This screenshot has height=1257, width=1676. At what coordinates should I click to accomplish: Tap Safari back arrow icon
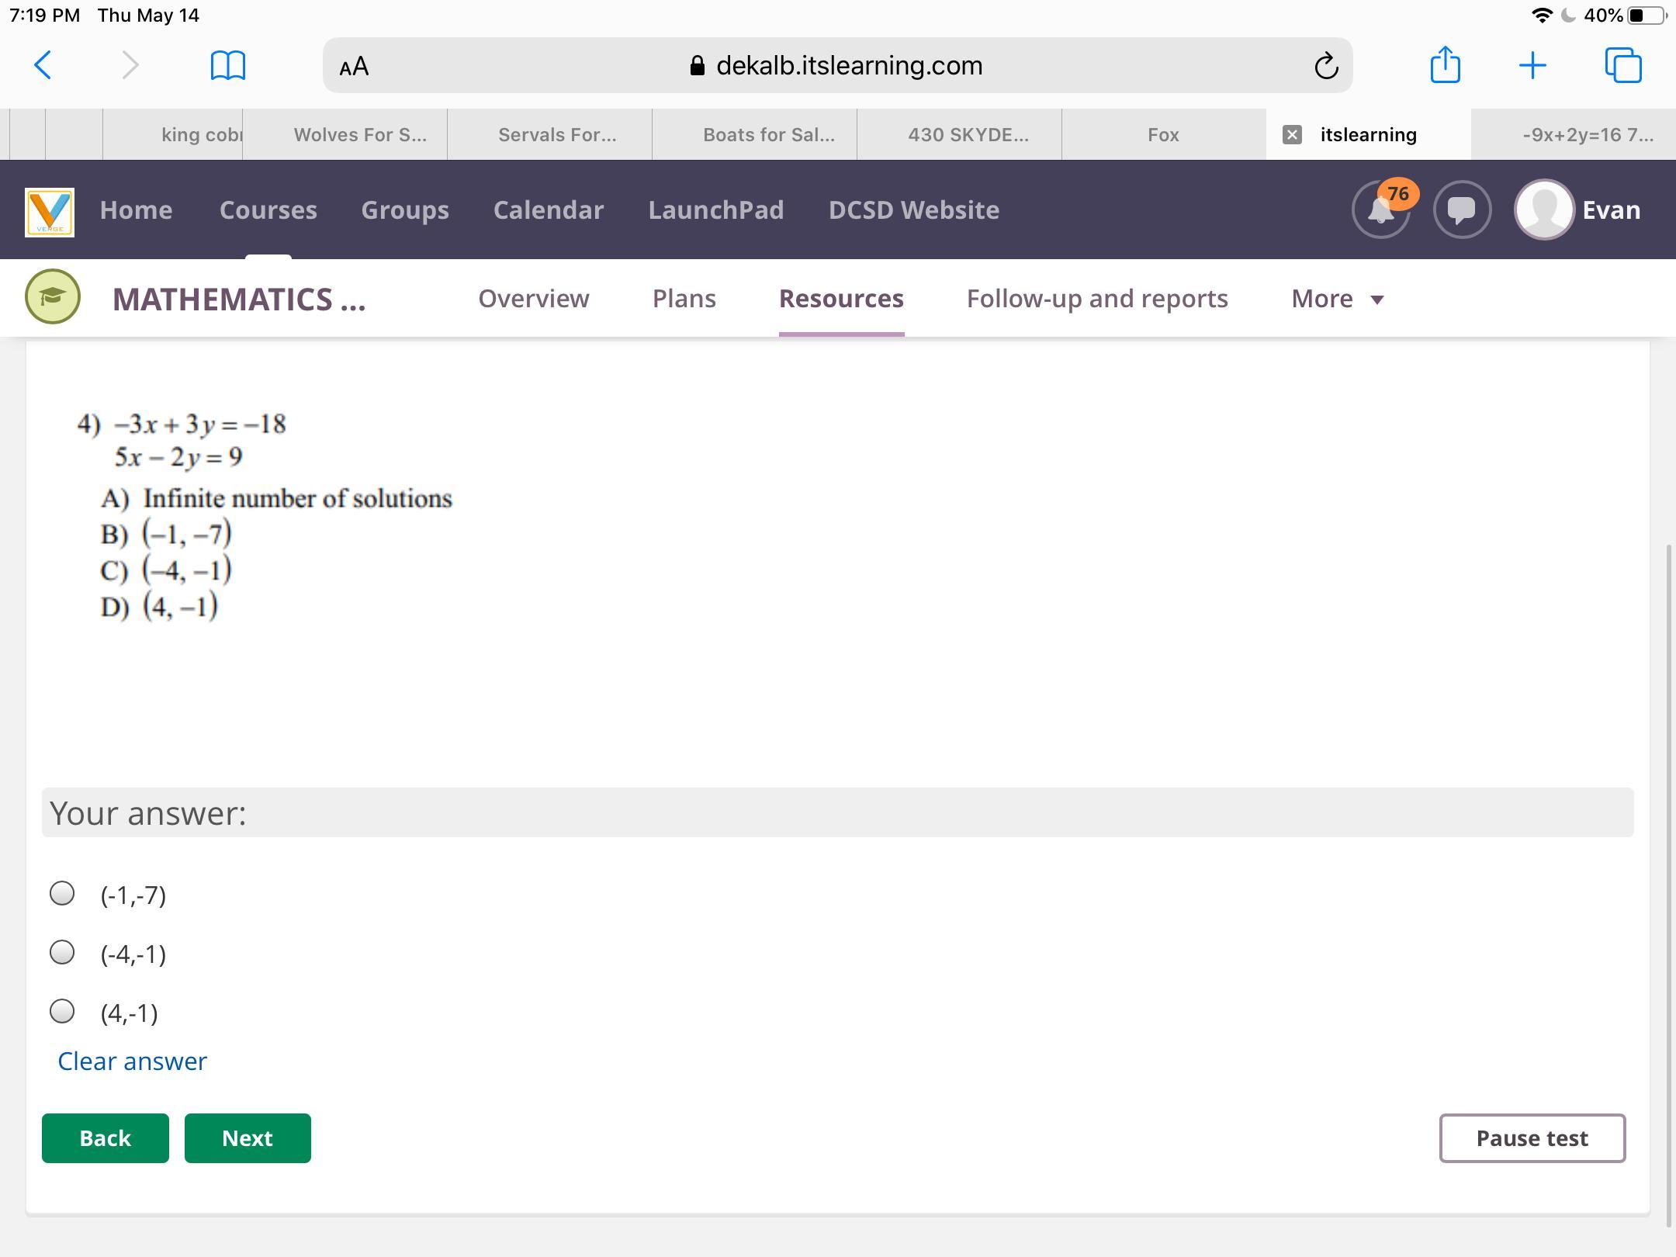click(43, 66)
